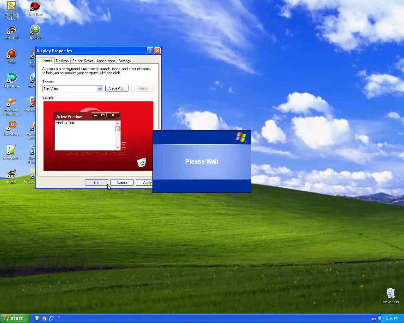Click the help question mark in Display Properties
Screen dimensions: 404x323
pyautogui.click(x=150, y=51)
